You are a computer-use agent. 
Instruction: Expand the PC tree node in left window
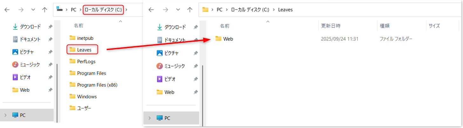coord(5,115)
